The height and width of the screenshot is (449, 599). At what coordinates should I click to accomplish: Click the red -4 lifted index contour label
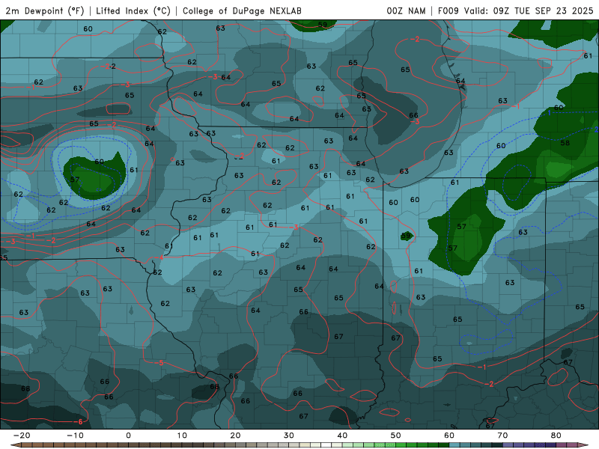click(x=159, y=257)
